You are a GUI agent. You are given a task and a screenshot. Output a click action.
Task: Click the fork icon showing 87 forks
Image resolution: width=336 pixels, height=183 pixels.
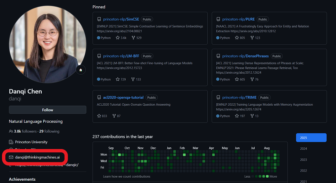click(114, 116)
